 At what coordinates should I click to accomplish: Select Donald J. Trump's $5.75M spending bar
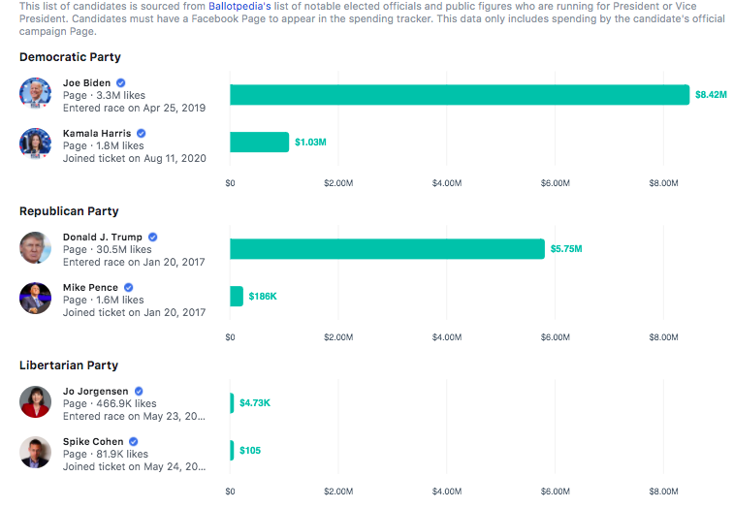point(387,249)
